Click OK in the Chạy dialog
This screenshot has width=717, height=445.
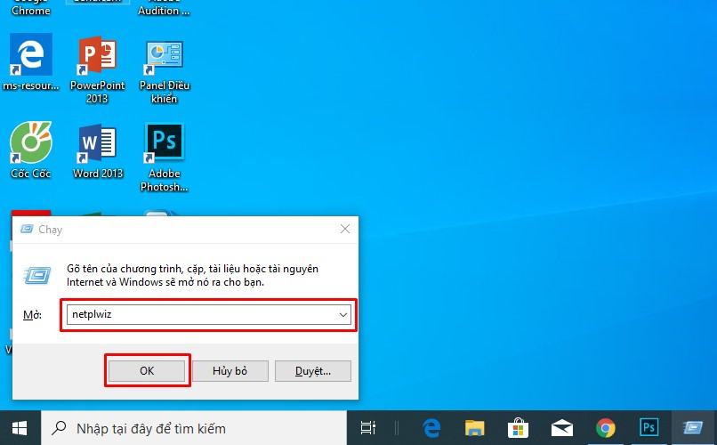(147, 370)
